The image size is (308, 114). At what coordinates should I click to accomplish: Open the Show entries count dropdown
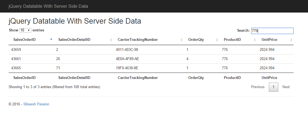click(25, 30)
